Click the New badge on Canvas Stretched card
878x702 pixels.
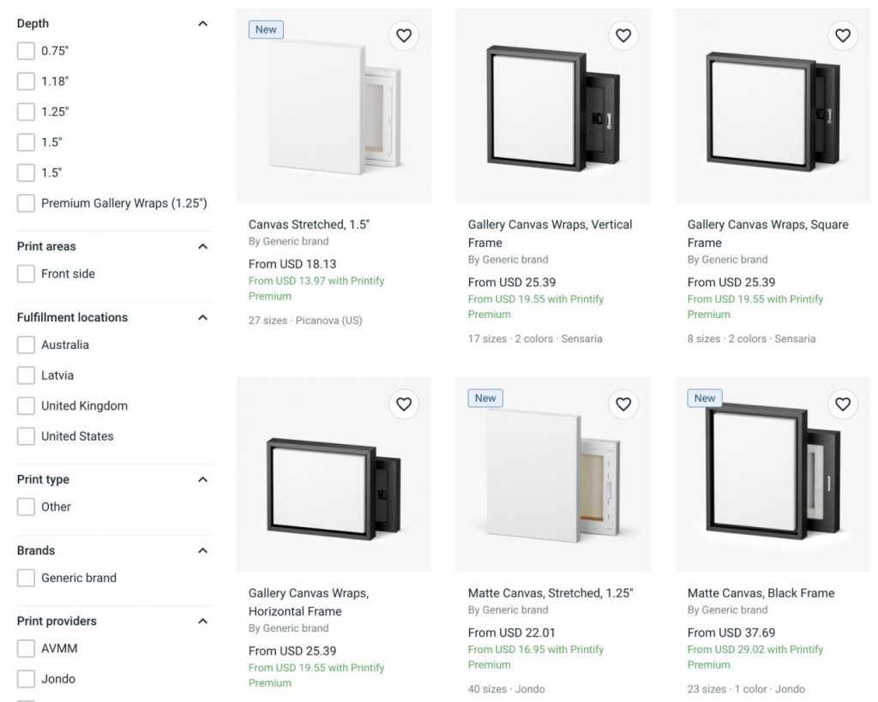click(266, 30)
